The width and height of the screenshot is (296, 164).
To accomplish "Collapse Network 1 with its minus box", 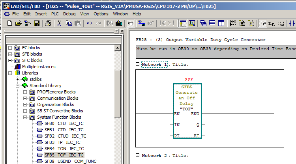I will pyautogui.click(x=137, y=64).
